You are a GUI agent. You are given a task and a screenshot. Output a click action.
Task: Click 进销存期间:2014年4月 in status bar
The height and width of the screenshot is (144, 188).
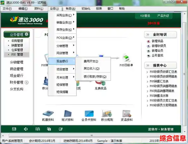point(78,141)
